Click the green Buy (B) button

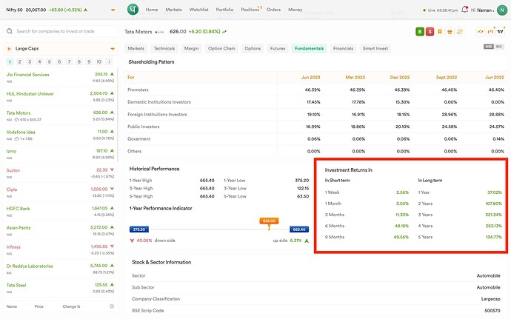pos(420,32)
